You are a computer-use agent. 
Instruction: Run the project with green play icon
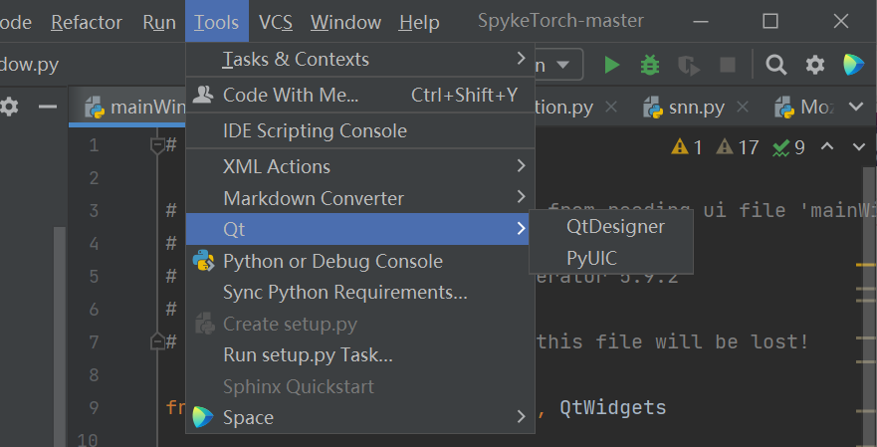coord(612,65)
